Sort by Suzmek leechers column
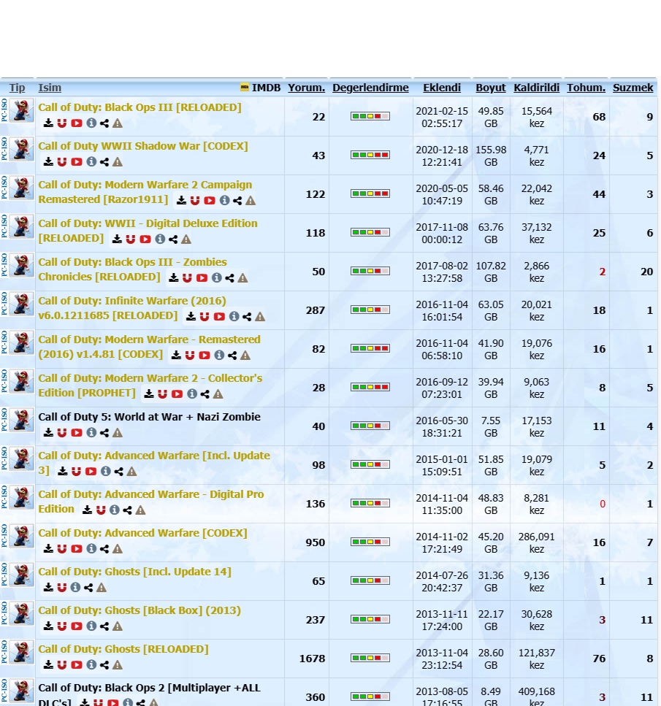The width and height of the screenshot is (661, 706). [633, 88]
